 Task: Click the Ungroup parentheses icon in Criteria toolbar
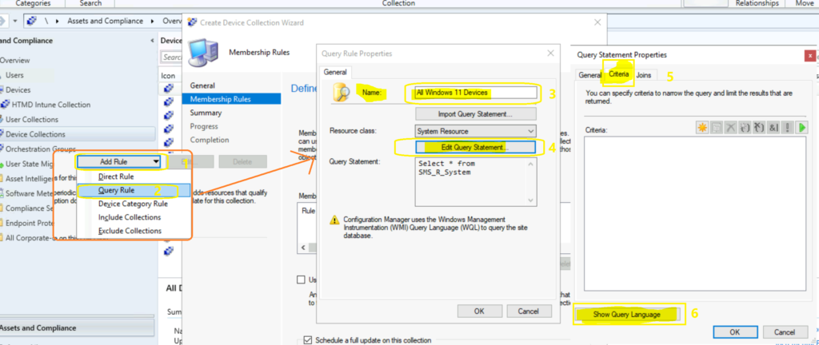click(760, 128)
